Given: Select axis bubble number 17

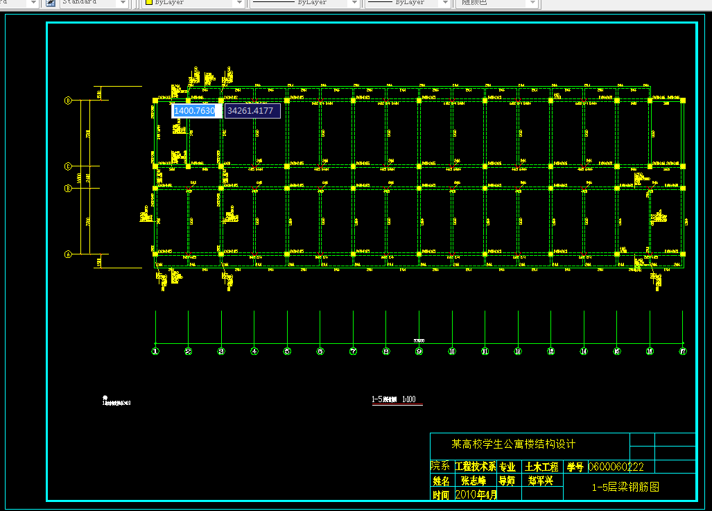Looking at the screenshot, I should pyautogui.click(x=682, y=351).
